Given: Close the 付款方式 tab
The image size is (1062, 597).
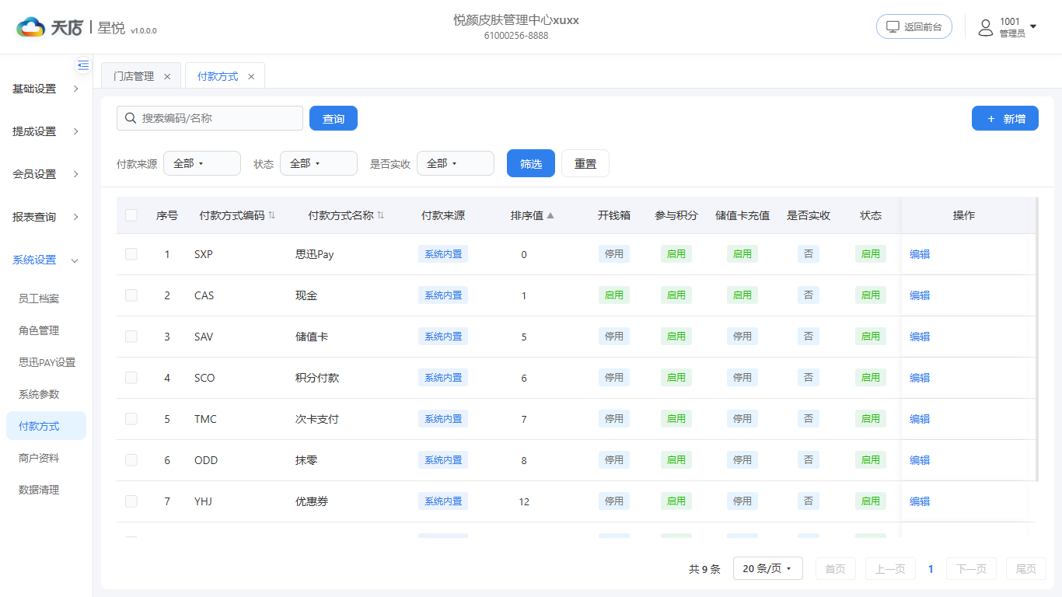Looking at the screenshot, I should tap(251, 76).
